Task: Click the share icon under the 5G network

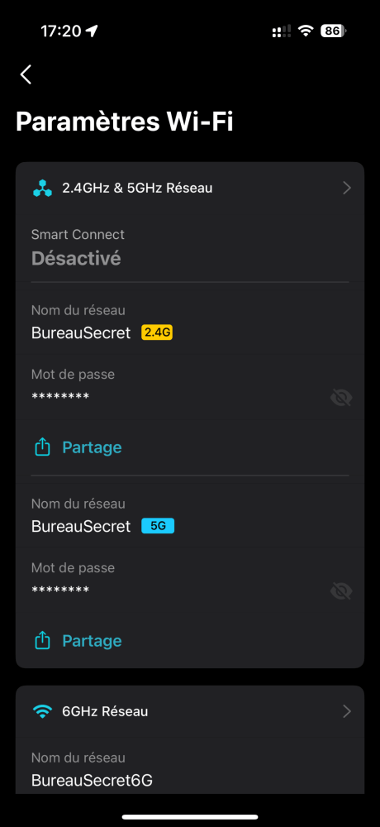Action: tap(42, 641)
